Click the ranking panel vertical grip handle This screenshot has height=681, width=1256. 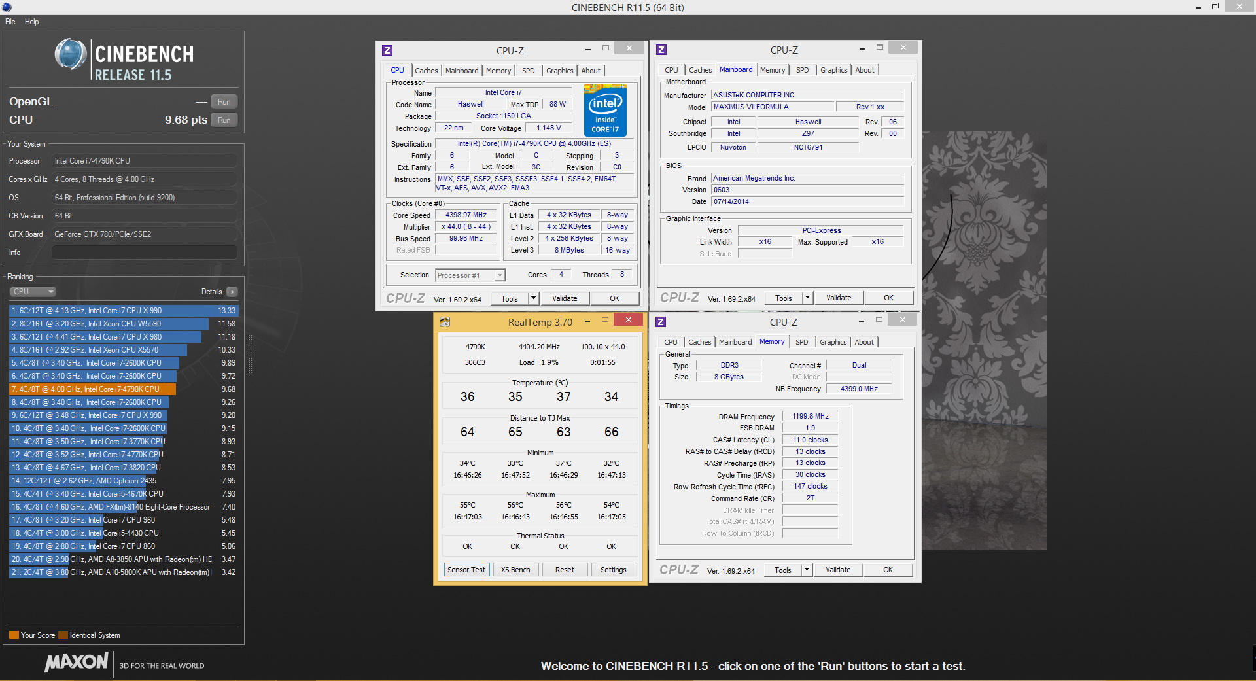click(x=250, y=354)
